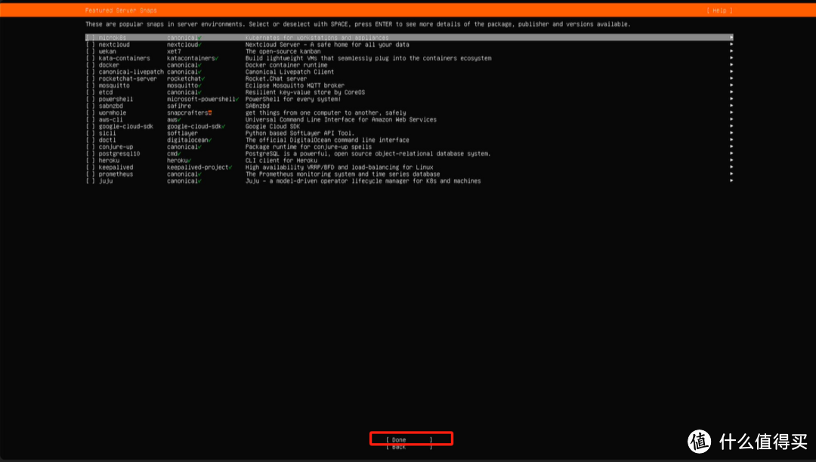Screen dimensions: 816x462
Task: Click the watermark logo in bottom-right corner
Action: coord(699,441)
